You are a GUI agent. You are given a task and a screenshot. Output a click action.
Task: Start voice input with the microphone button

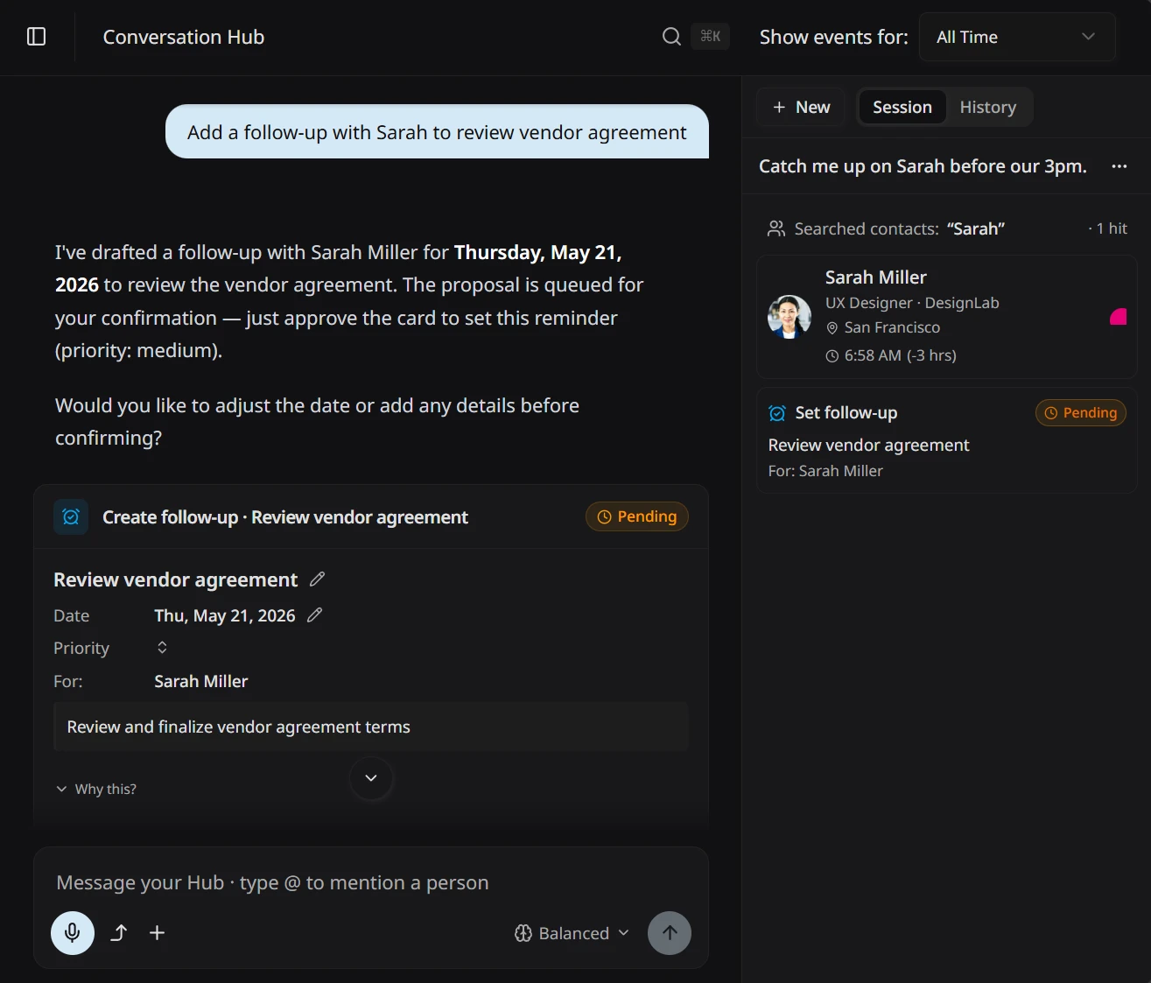73,933
